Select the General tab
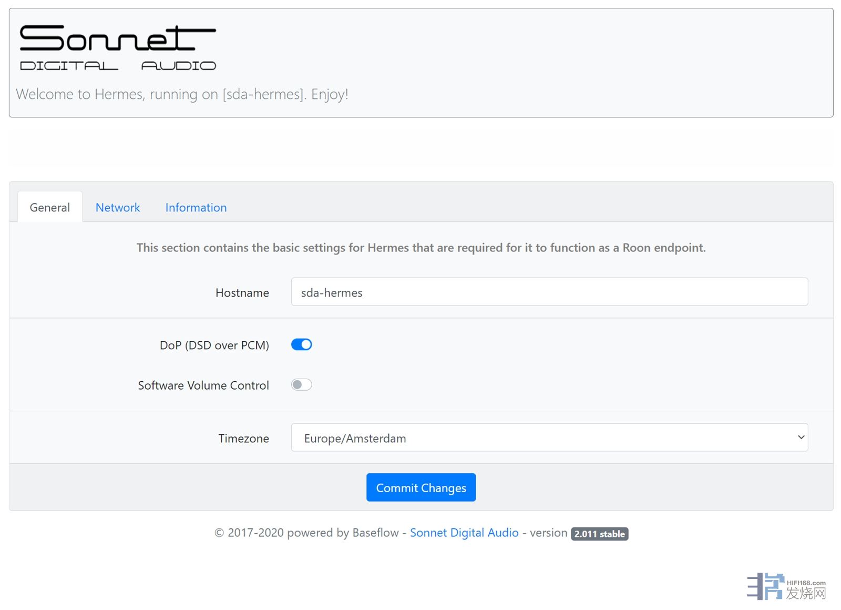Viewport: 841px width, 610px height. point(50,208)
